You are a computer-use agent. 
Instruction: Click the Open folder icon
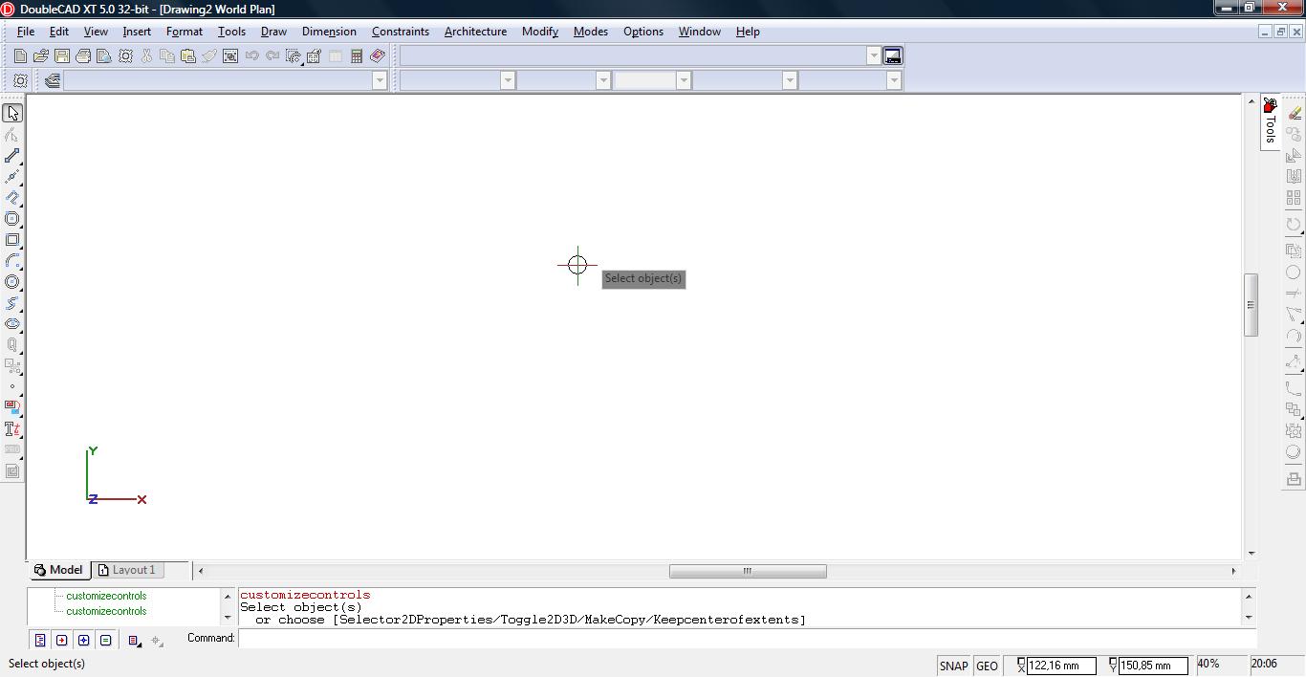tap(41, 56)
